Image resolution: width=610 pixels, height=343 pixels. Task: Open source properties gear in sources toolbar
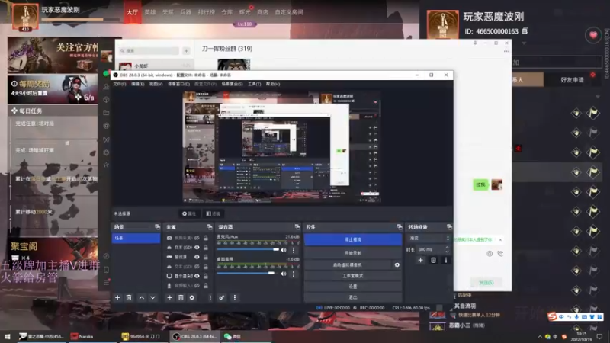point(192,297)
